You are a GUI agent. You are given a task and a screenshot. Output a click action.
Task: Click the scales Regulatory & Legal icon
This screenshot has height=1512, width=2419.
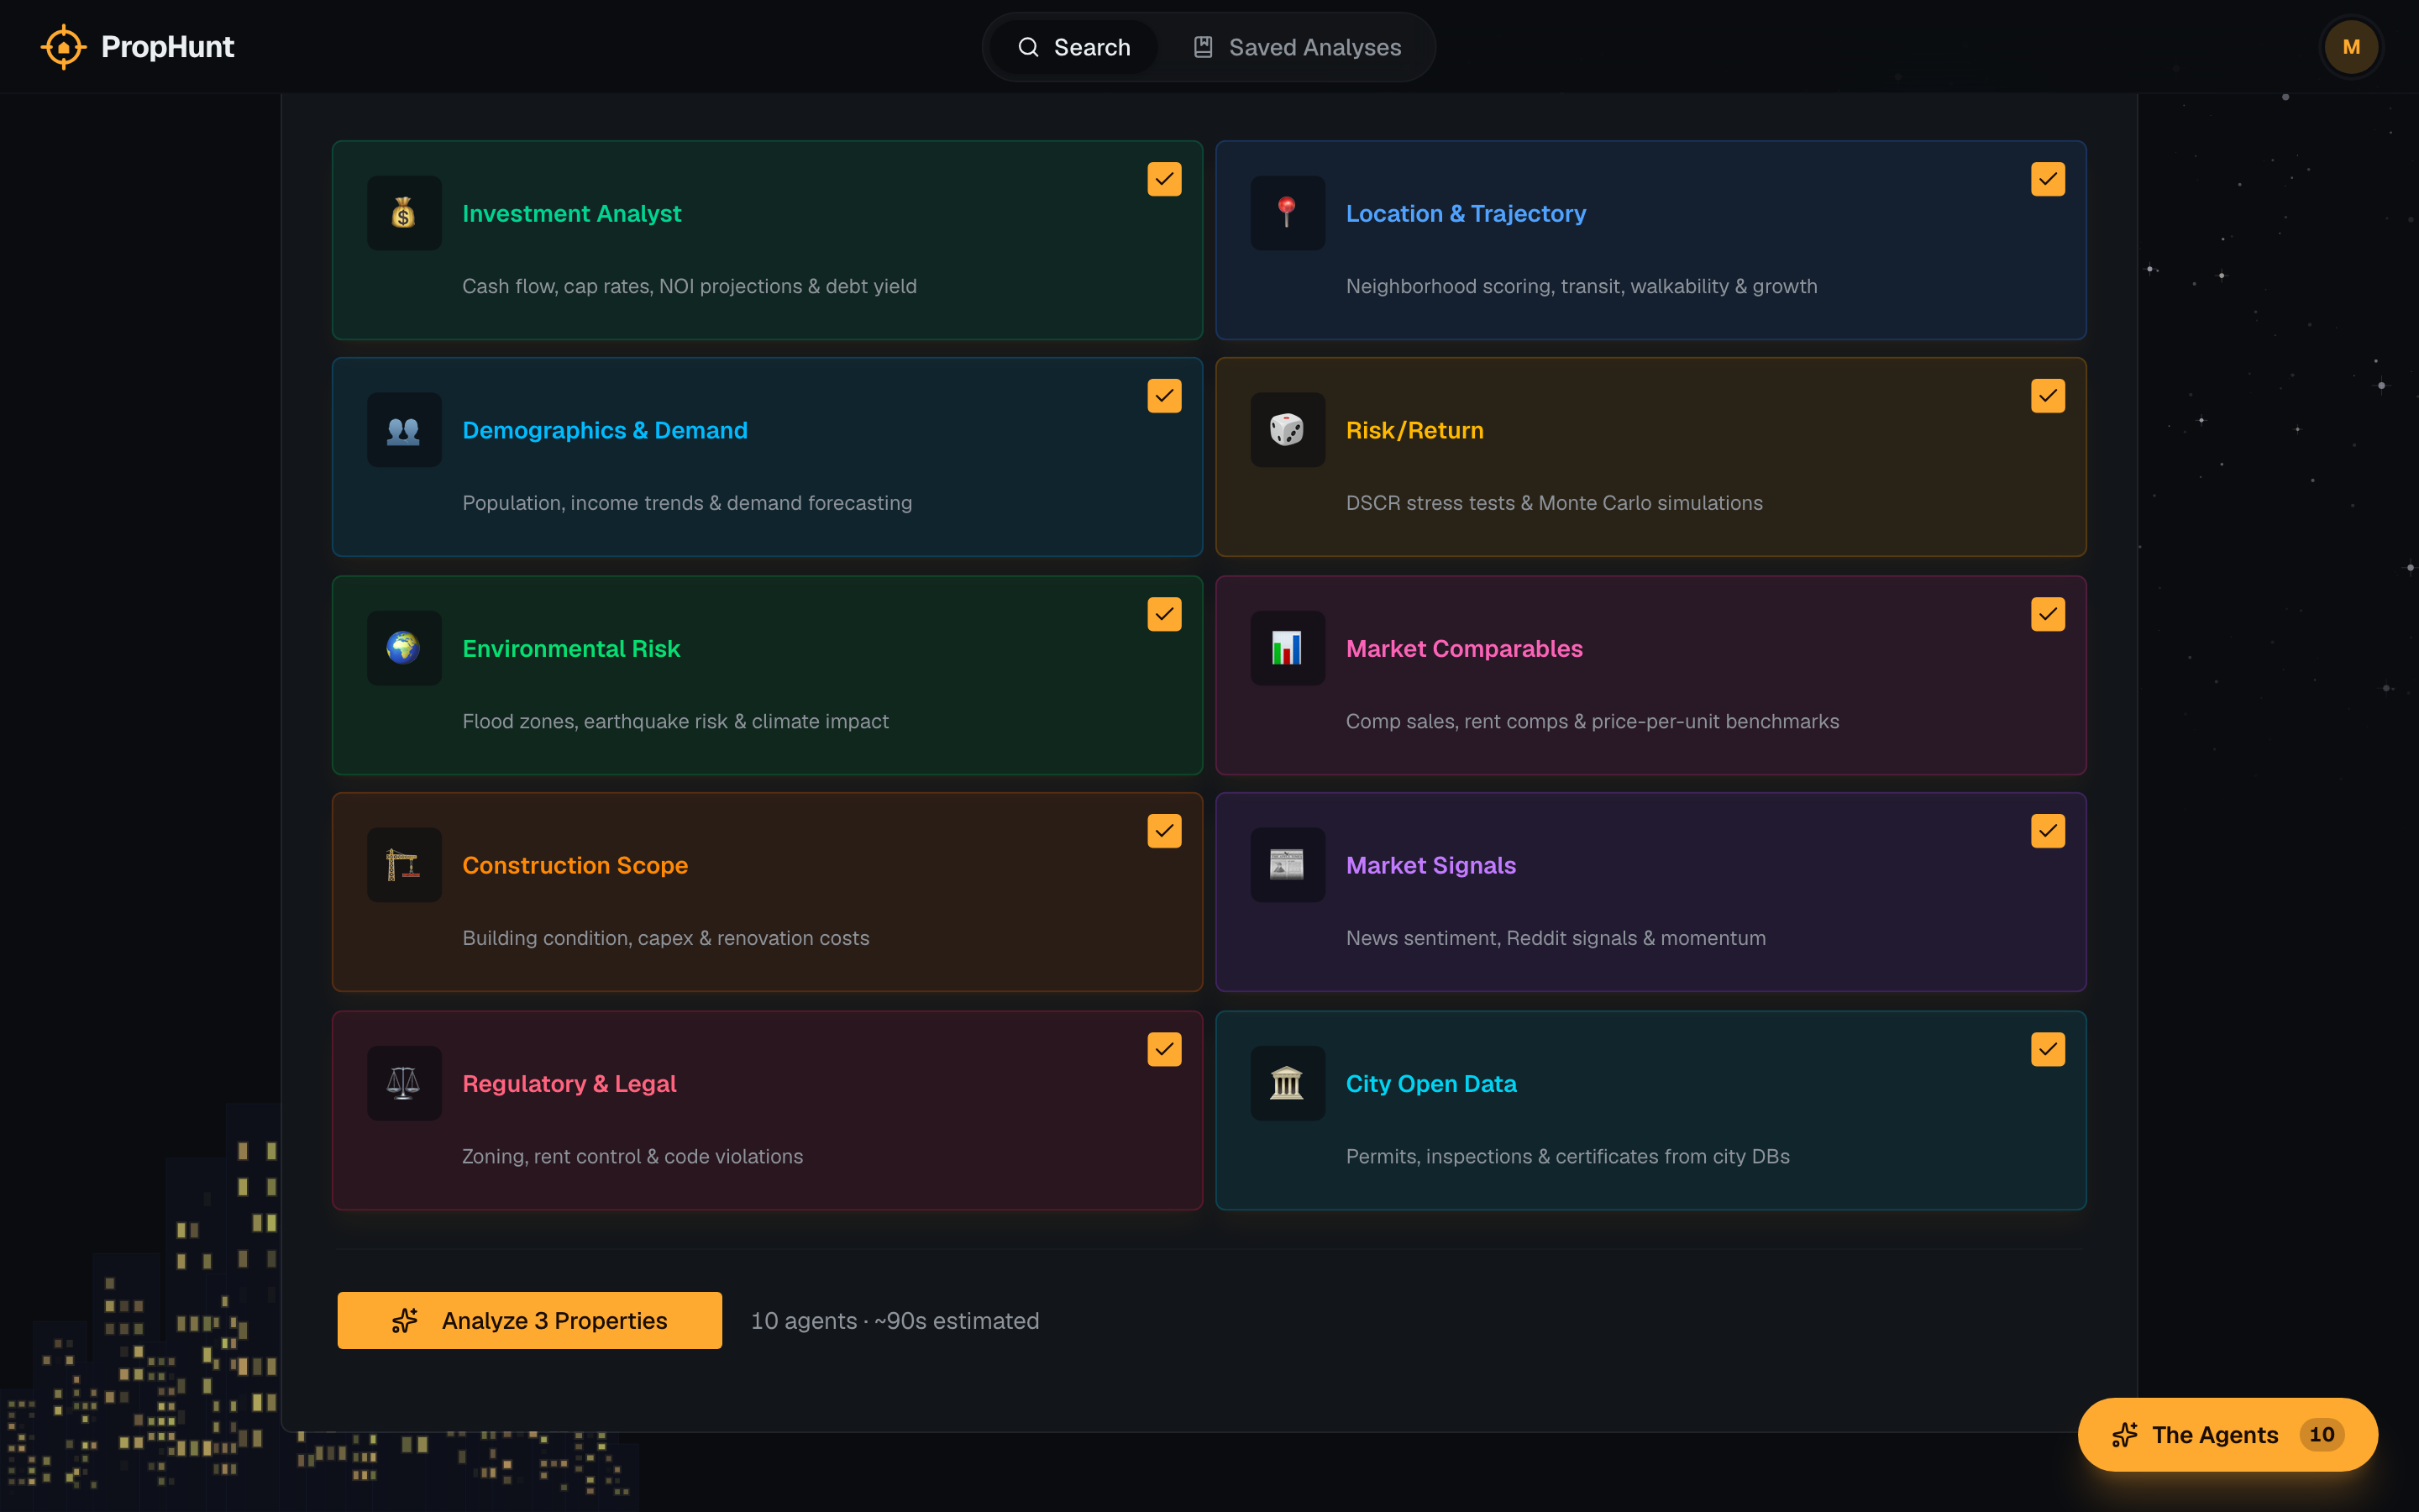(404, 1083)
